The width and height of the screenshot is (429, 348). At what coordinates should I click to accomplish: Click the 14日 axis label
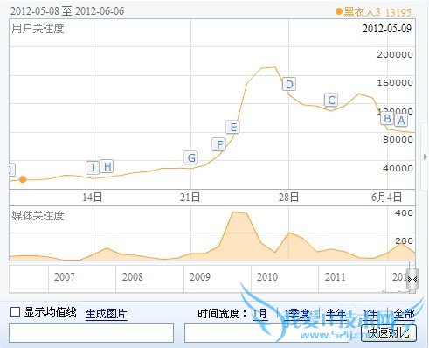[x=92, y=198]
